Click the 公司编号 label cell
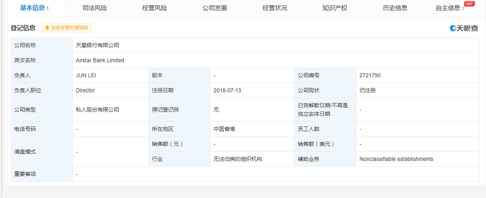The image size is (486, 198). click(325, 76)
